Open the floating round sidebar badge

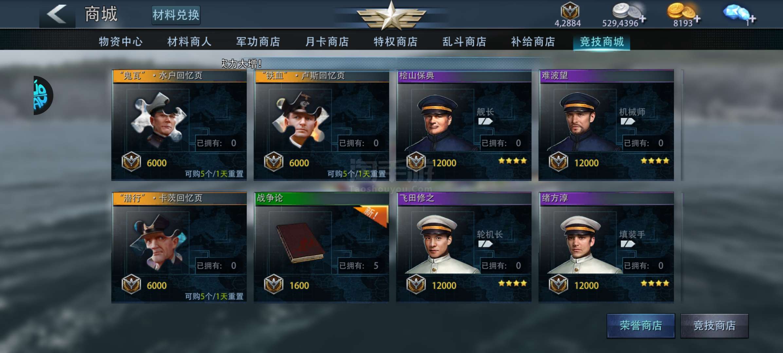click(43, 95)
